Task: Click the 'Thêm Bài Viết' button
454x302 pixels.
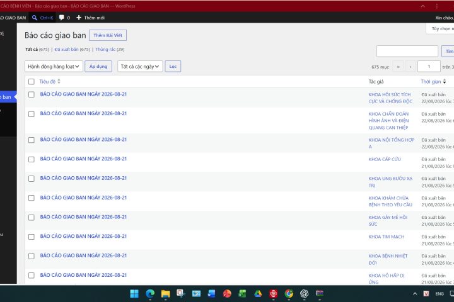Action: 108,35
